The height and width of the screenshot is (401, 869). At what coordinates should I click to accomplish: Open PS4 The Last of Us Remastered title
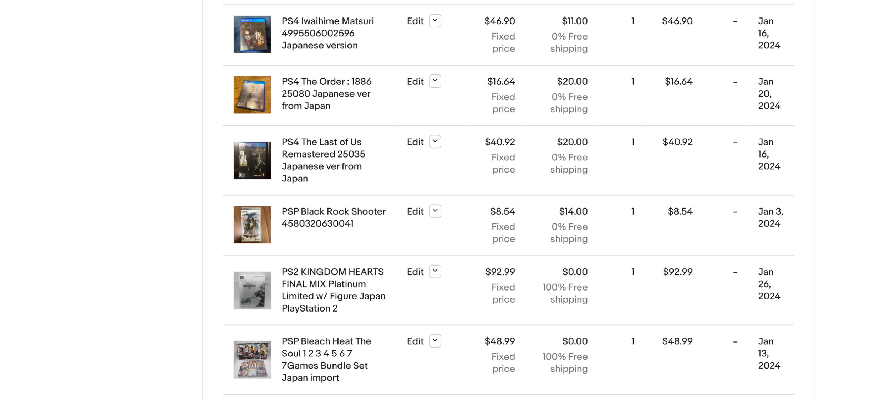(x=324, y=160)
